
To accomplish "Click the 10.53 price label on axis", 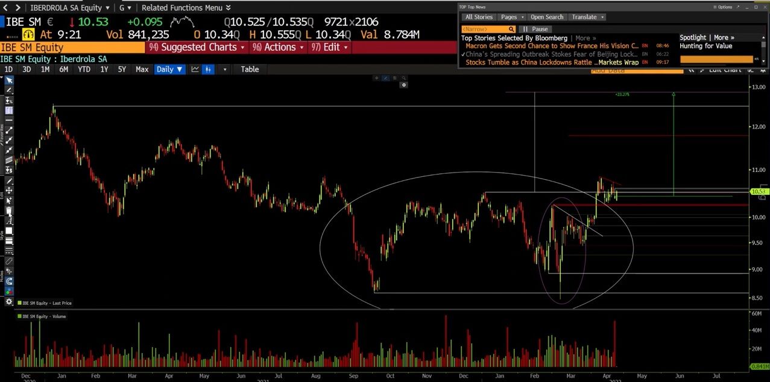I will click(x=758, y=191).
